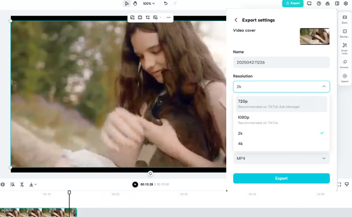Open the download dropdown on the timeline toolbar

(33, 184)
